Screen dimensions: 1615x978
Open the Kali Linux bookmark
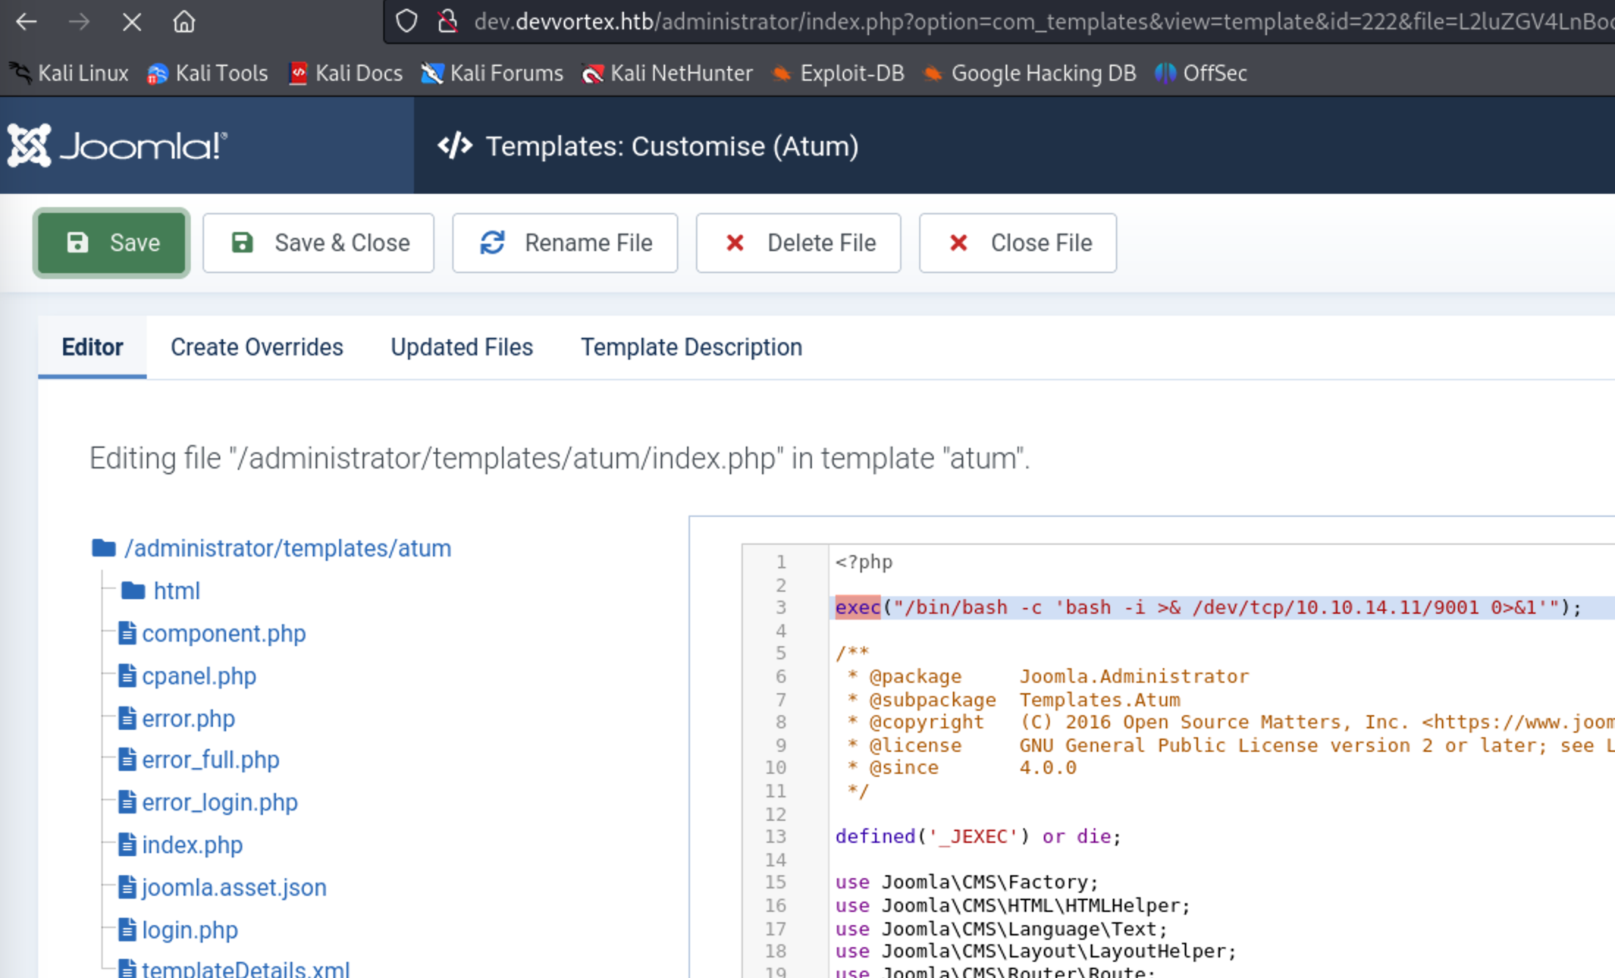coord(69,73)
